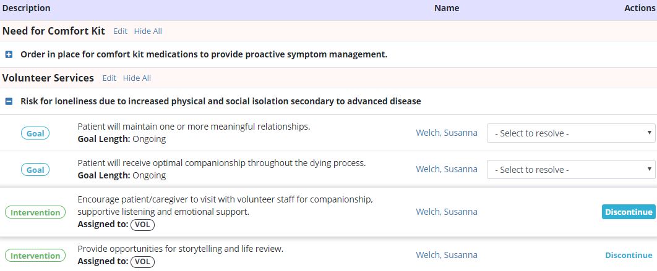Click Welch, Susanna on companionship intervention row

pyautogui.click(x=446, y=212)
